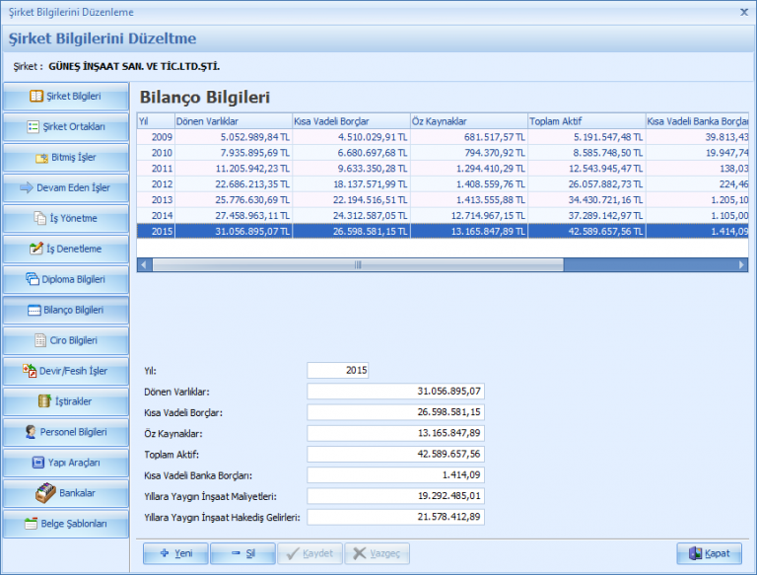Switch to Diploma Bilgileri tab

[66, 279]
